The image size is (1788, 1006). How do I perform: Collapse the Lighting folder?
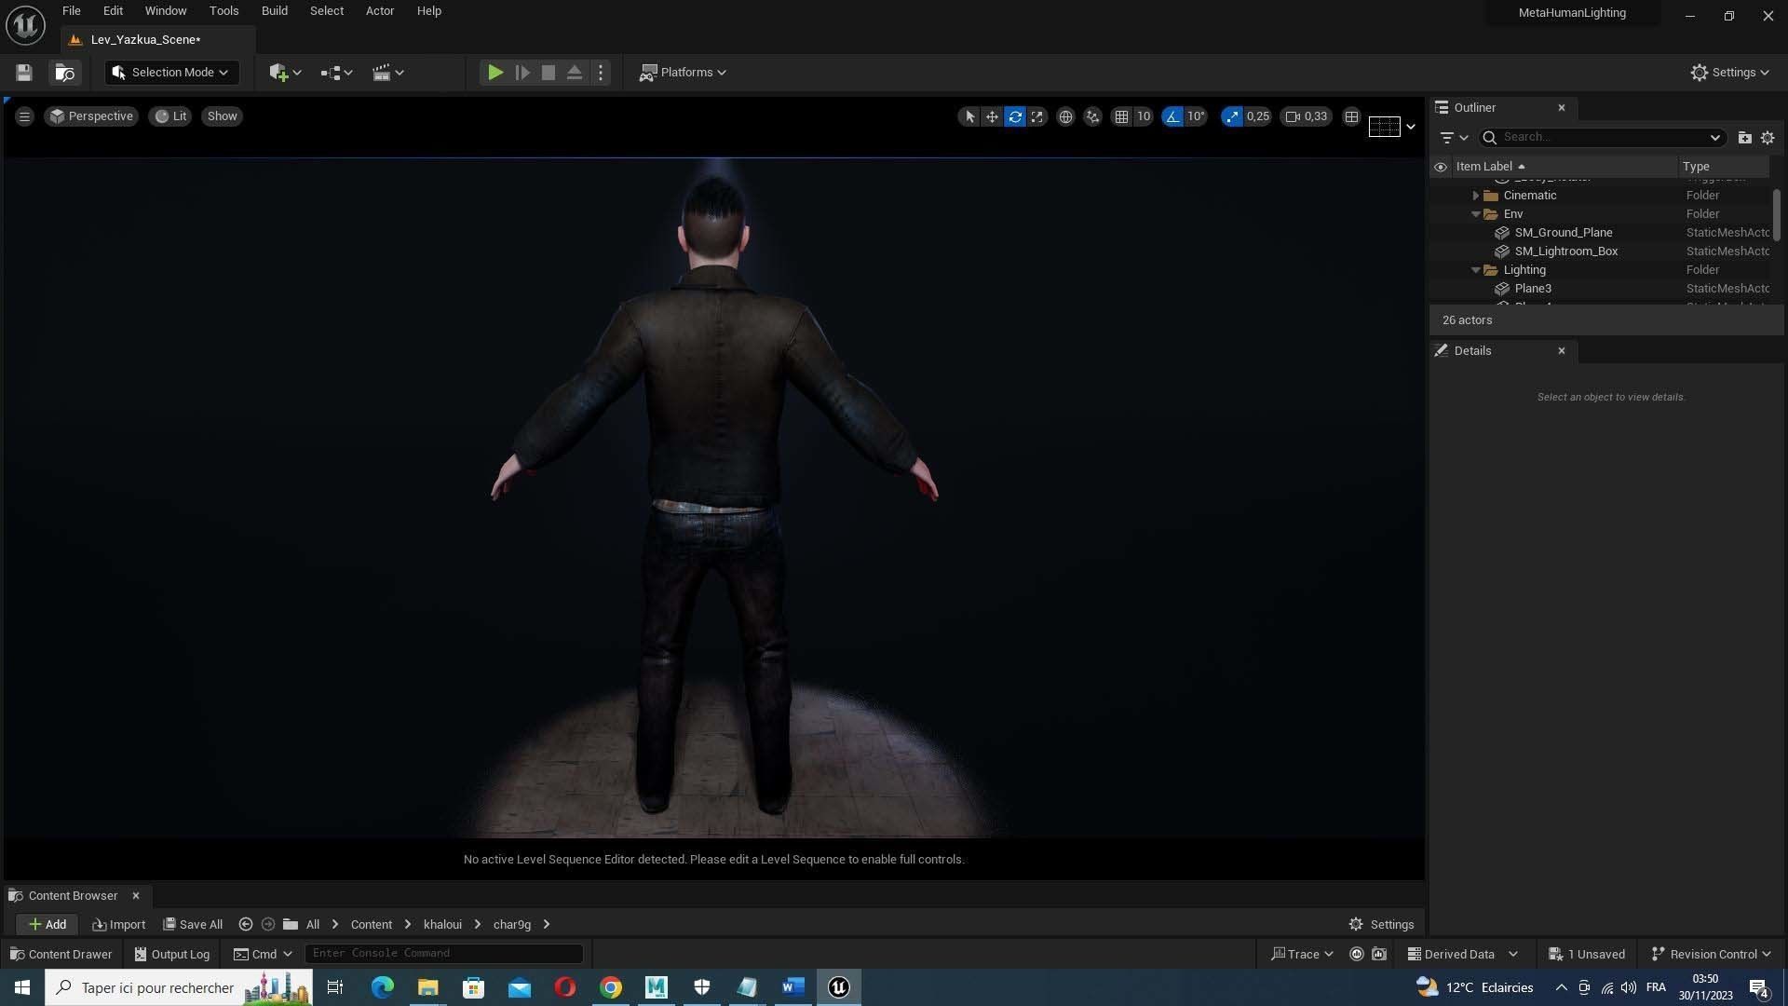1476,270
